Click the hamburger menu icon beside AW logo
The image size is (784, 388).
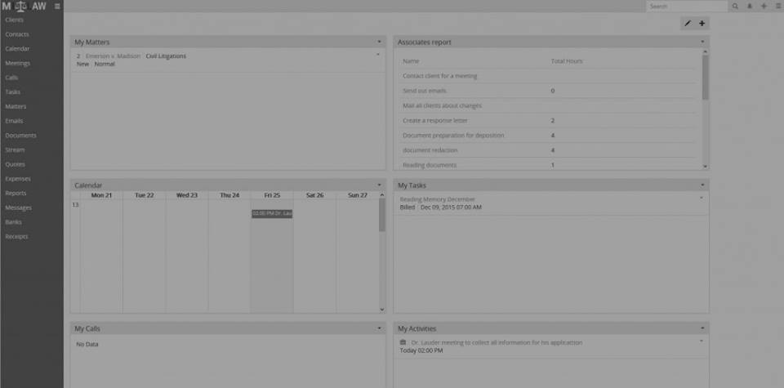tap(57, 6)
